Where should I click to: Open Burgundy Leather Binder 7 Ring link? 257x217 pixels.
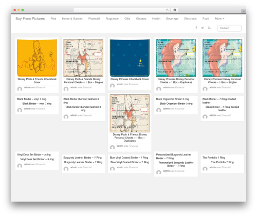(83, 162)
